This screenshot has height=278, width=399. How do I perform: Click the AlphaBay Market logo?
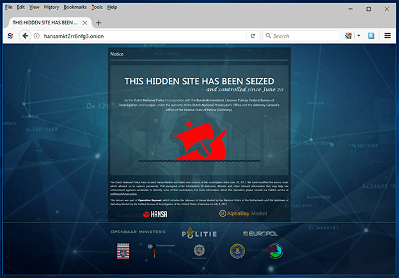pos(243,213)
